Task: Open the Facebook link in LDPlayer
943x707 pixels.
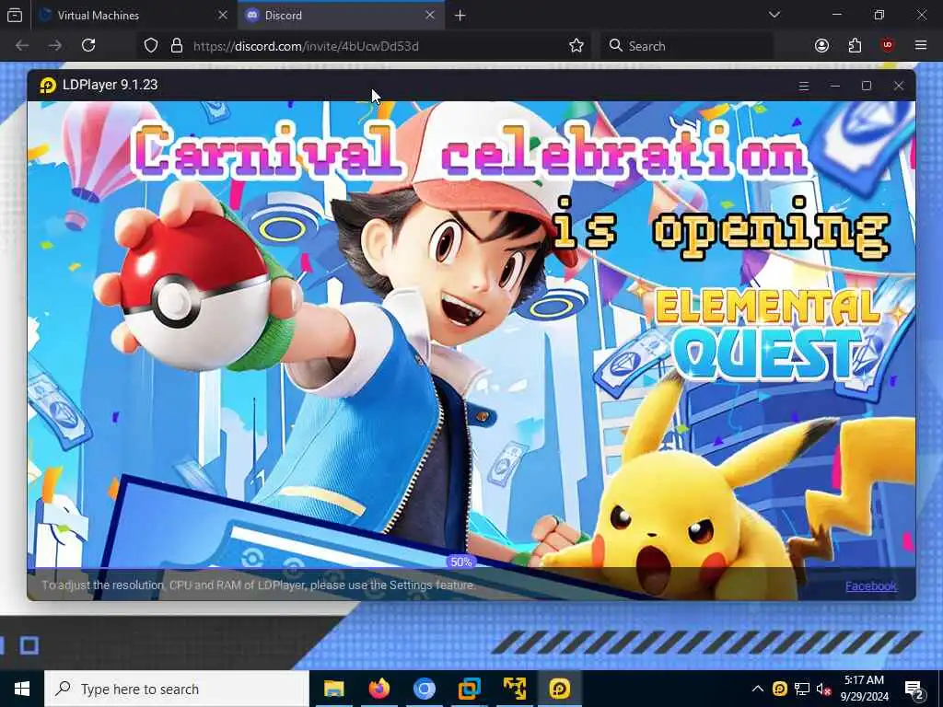Action: point(871,585)
